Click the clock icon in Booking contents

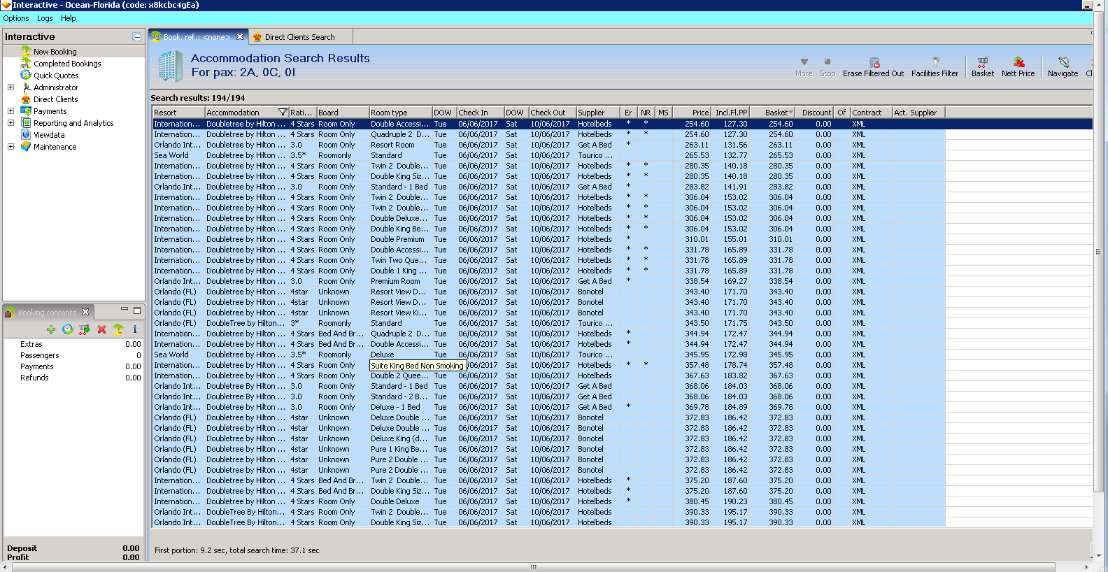click(x=68, y=329)
